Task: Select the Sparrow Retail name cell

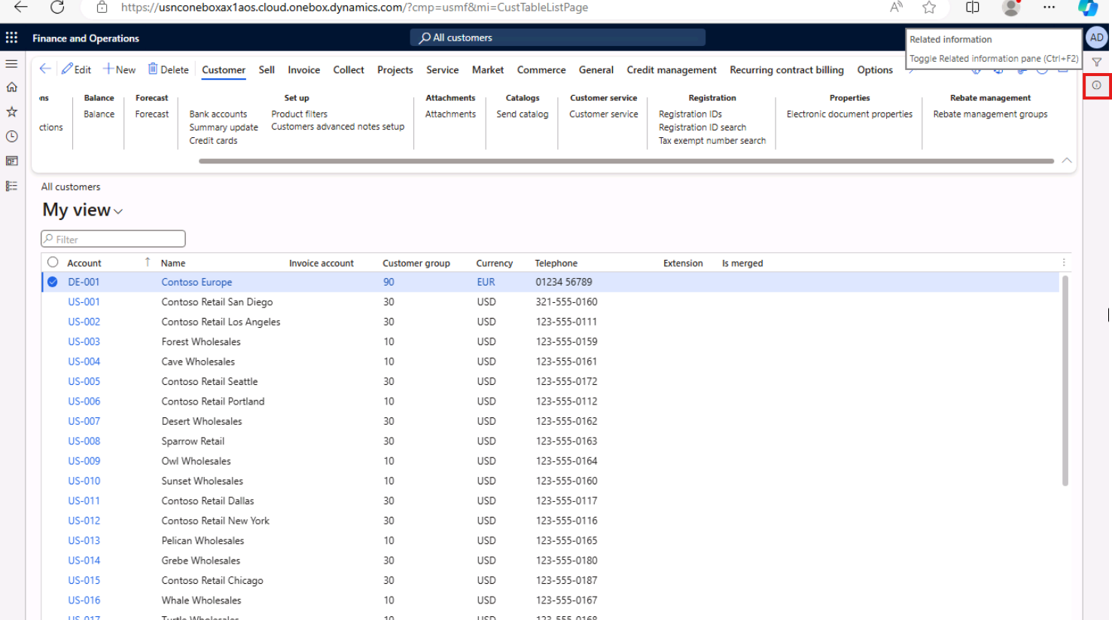Action: click(x=193, y=441)
